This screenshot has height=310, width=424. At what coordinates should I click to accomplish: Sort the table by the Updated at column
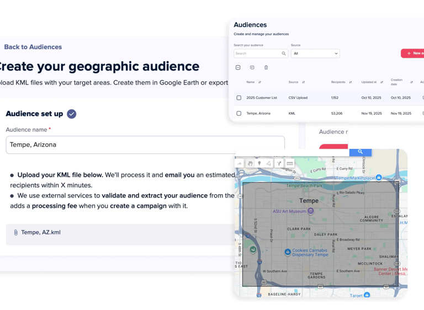pyautogui.click(x=382, y=82)
